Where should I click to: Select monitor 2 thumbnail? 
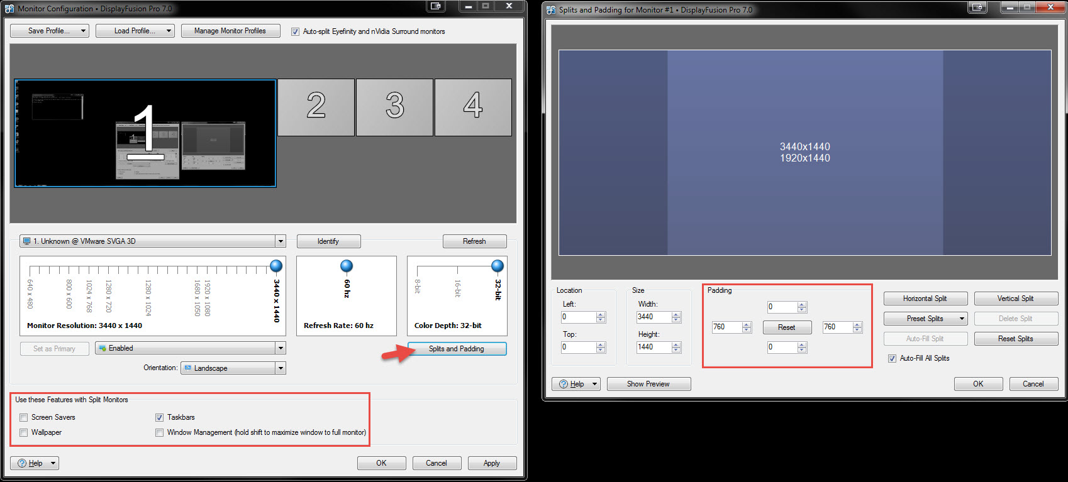pyautogui.click(x=316, y=107)
